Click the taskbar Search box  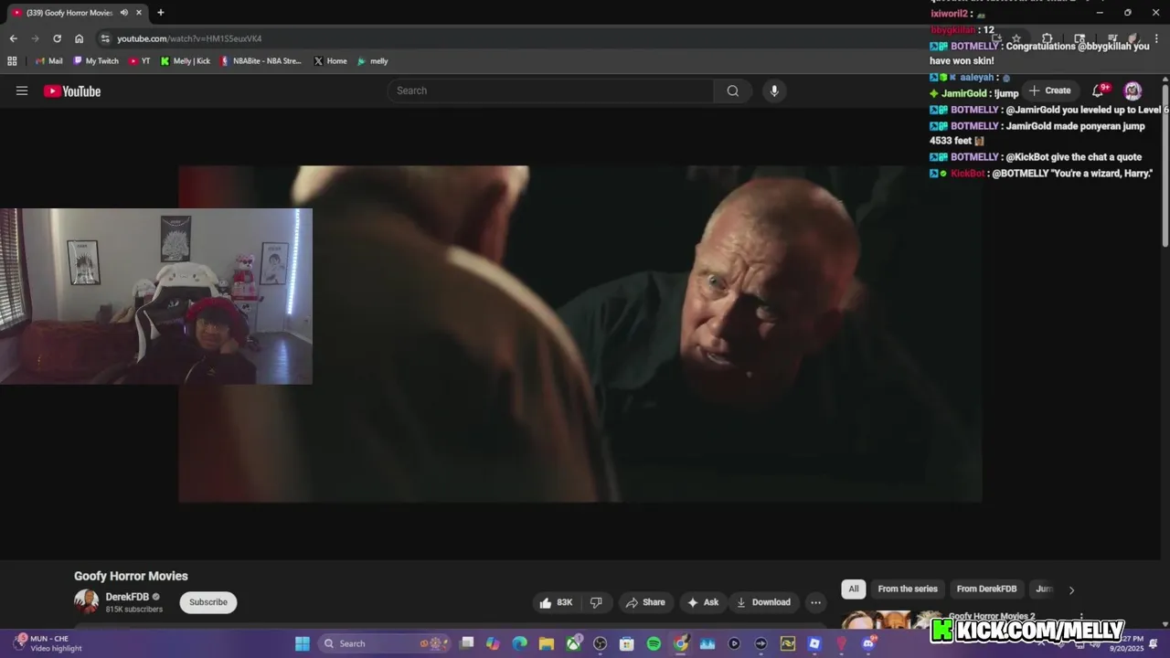[384, 643]
